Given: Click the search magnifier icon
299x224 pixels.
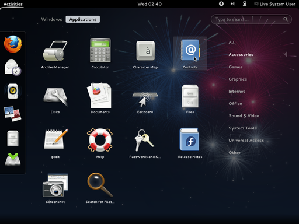Looking at the screenshot, I should pyautogui.click(x=286, y=19).
